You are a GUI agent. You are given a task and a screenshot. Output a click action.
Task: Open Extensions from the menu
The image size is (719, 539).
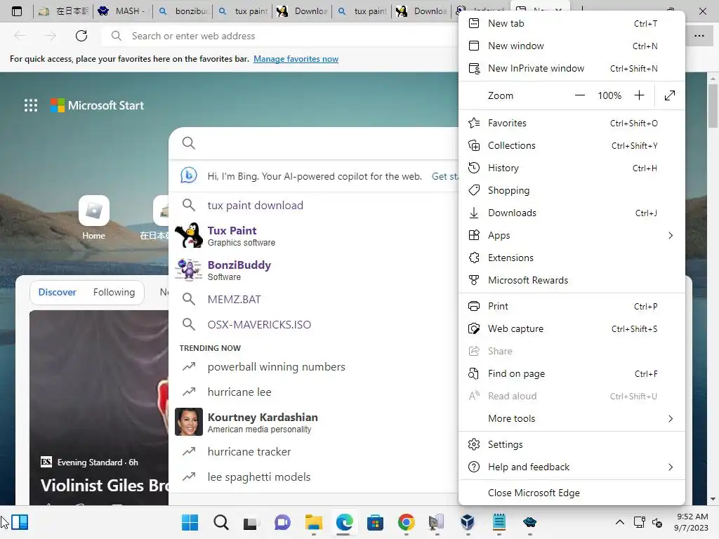[x=572, y=258]
